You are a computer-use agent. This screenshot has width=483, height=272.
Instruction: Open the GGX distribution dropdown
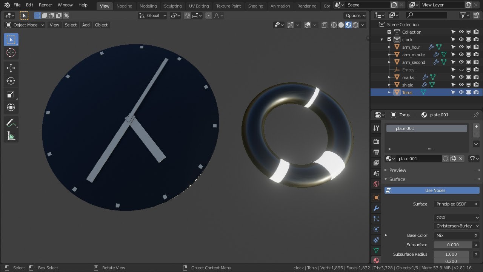coord(457,218)
